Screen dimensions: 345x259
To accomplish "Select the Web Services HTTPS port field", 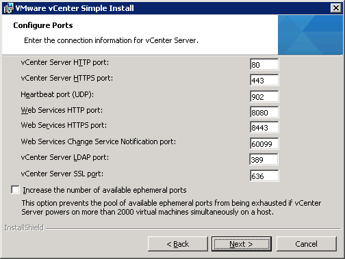I will pyautogui.click(x=264, y=127).
